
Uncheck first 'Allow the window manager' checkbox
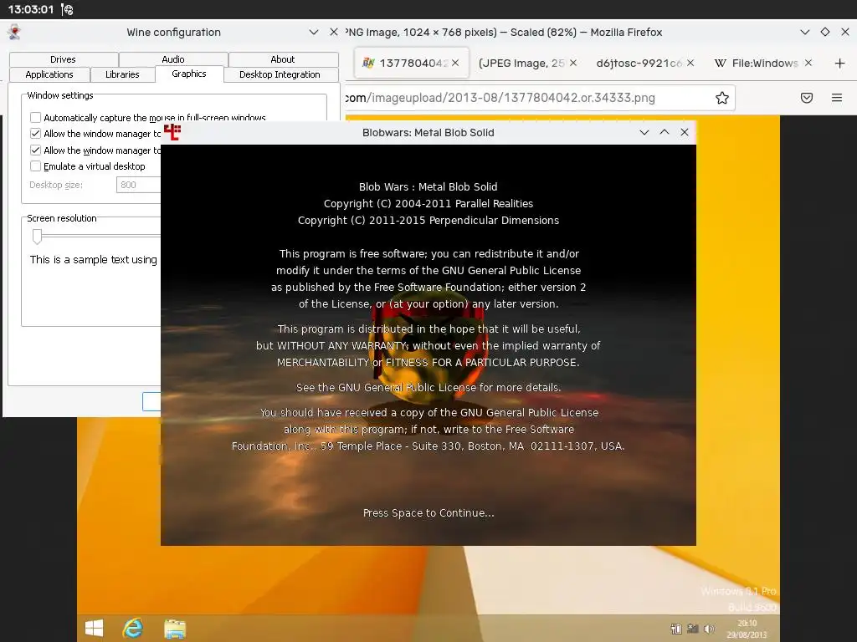click(x=35, y=133)
